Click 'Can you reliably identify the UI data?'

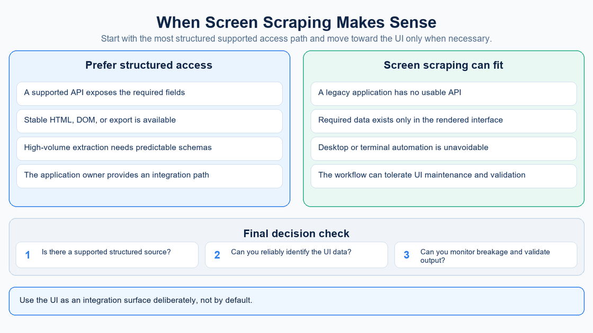291,252
